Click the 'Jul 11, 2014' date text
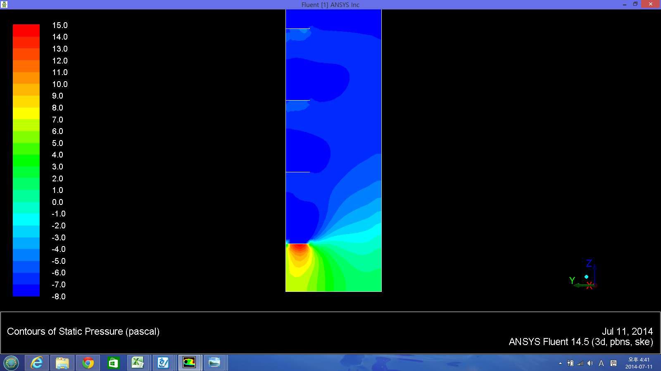The image size is (661, 371). click(627, 331)
